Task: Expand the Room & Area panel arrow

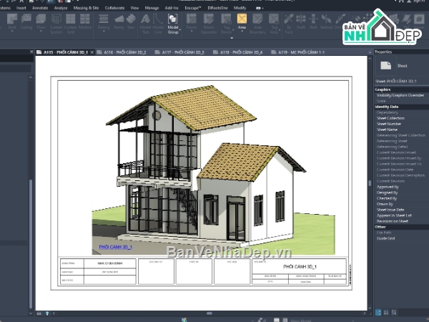Action: pyautogui.click(x=232, y=38)
